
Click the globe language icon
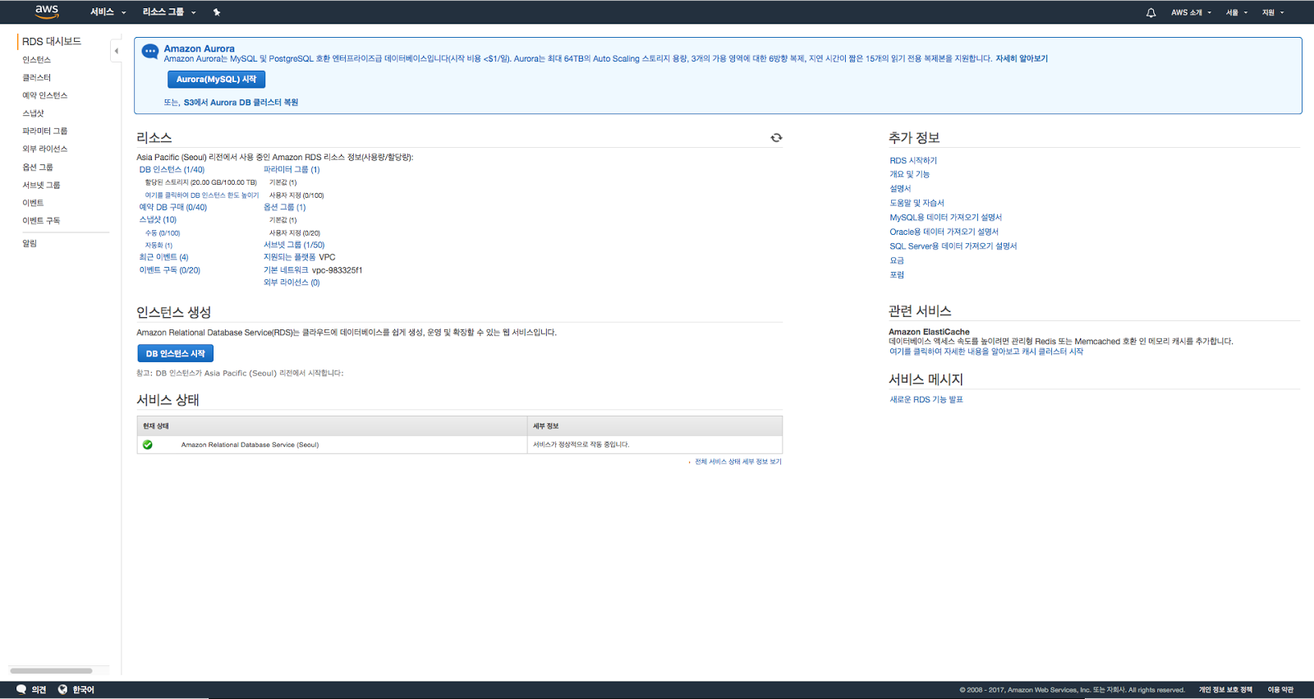(x=62, y=690)
